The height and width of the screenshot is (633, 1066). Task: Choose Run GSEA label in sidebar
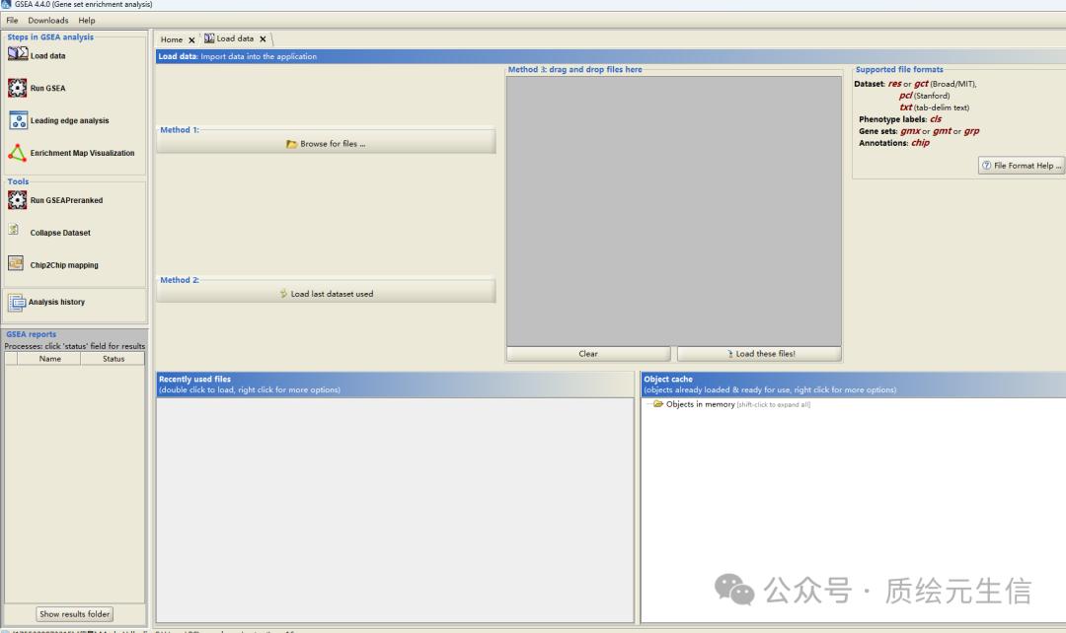[x=47, y=89]
